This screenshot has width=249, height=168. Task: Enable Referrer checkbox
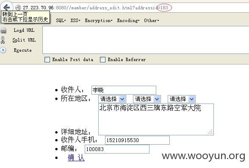[x=102, y=59]
